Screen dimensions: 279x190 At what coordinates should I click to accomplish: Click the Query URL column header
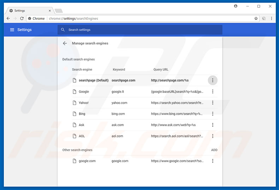point(161,70)
